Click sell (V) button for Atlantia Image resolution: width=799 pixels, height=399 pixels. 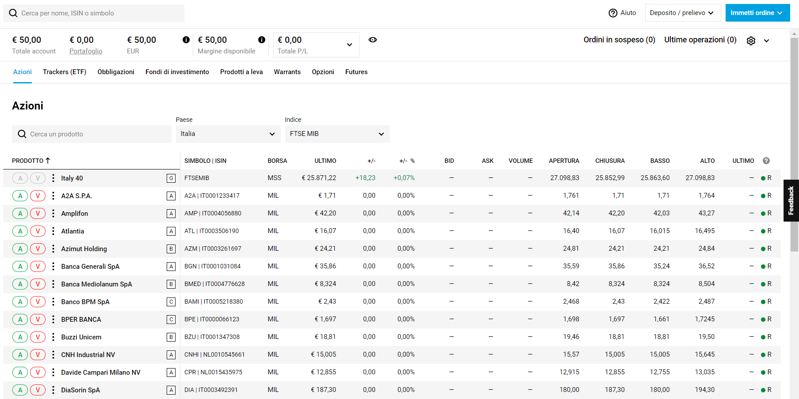[38, 231]
